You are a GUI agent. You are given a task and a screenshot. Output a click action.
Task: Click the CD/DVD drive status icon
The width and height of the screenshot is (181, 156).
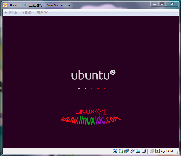pos(121,151)
